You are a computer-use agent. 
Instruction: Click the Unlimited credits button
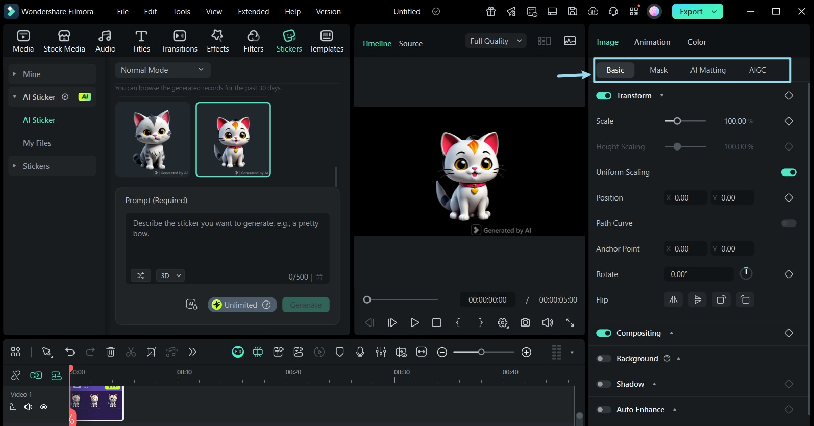[242, 305]
